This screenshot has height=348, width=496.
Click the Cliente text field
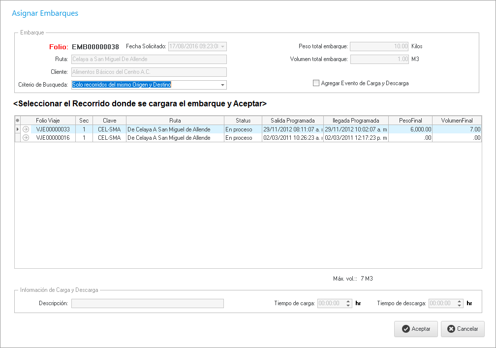pyautogui.click(x=149, y=72)
